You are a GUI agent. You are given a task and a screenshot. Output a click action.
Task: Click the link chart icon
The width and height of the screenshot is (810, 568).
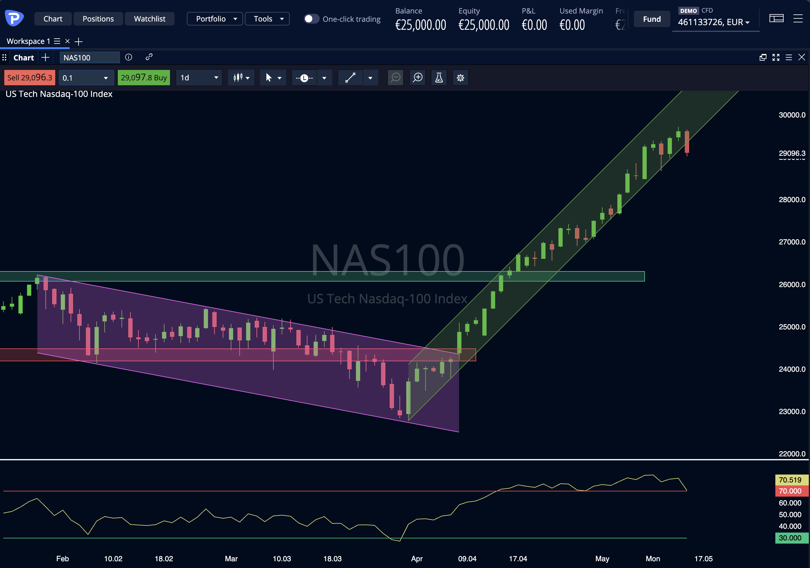click(x=149, y=57)
